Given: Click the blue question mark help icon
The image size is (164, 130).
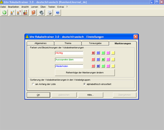Looking at the screenshot, I should pos(58,13).
